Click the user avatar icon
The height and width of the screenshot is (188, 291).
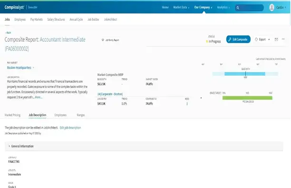[x=272, y=8]
